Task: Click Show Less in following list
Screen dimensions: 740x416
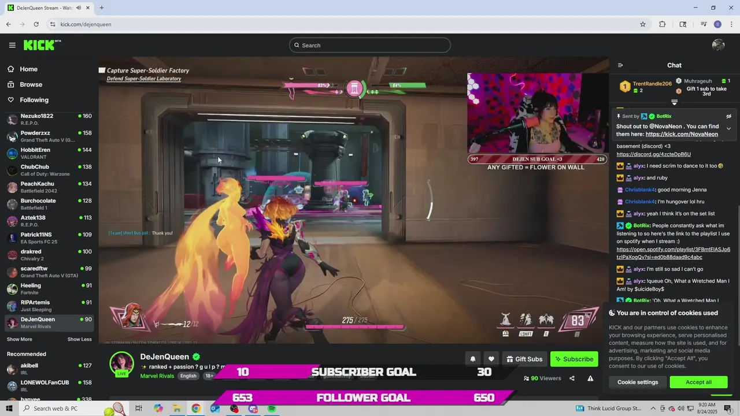Action: (80, 339)
